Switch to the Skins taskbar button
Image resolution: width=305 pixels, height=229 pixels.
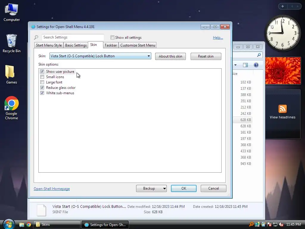pyautogui.click(x=57, y=225)
